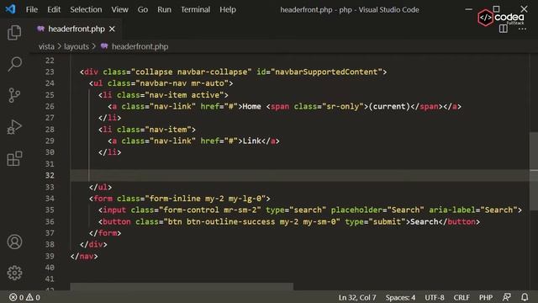The height and width of the screenshot is (303, 538).
Task: Click the PHP file icon in breadcrumb
Action: pyautogui.click(x=104, y=46)
